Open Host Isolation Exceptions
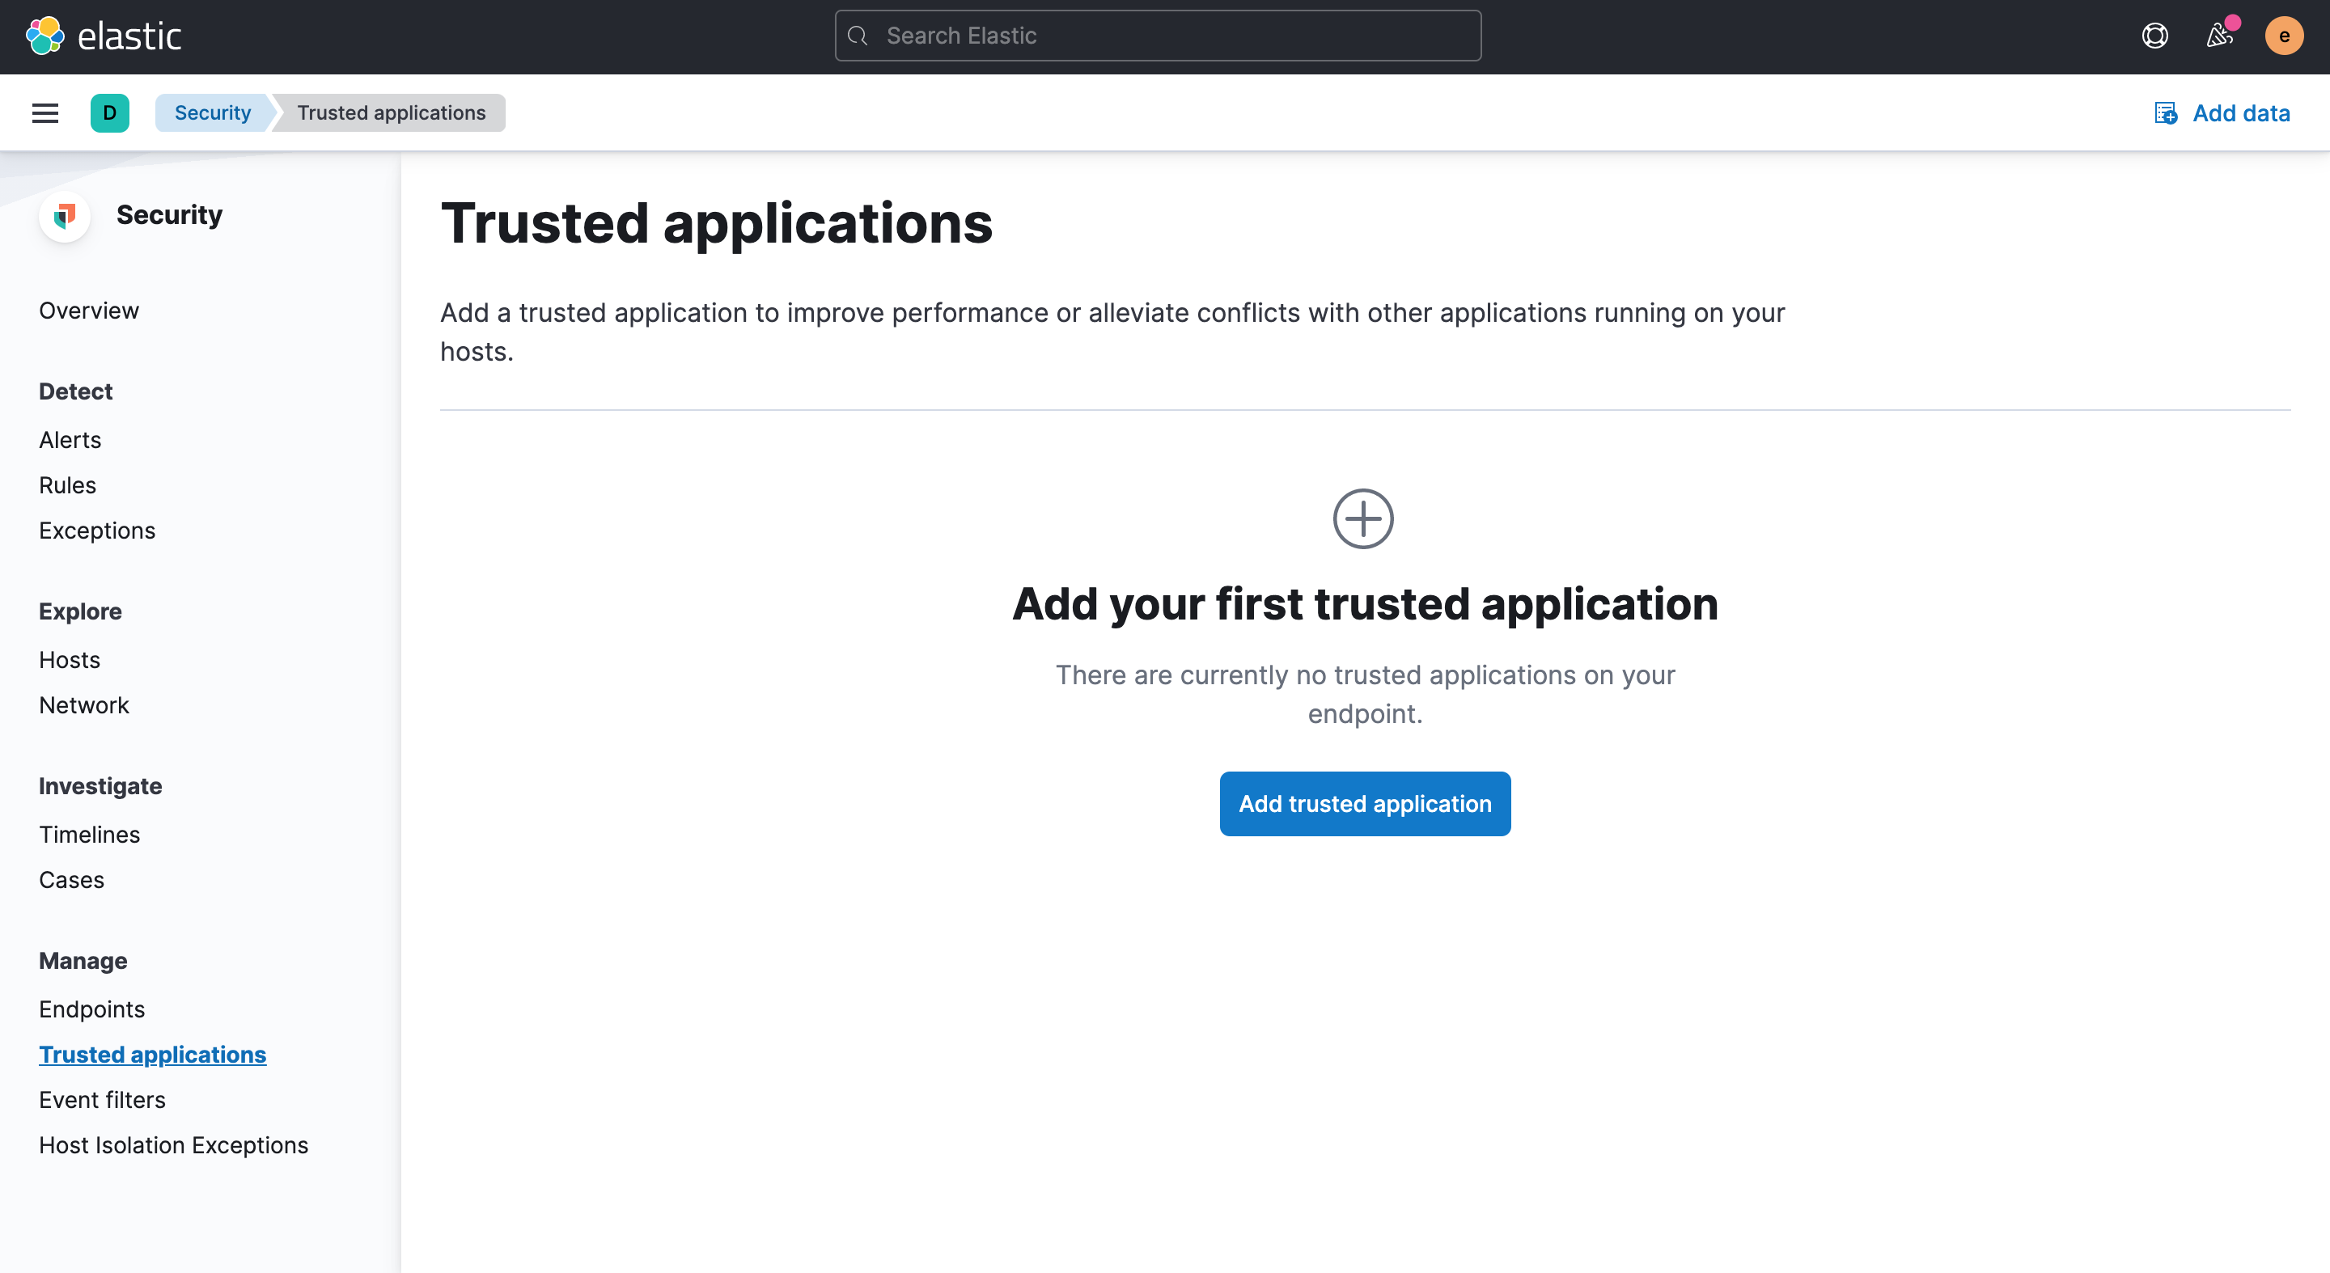The image size is (2330, 1273). 174,1144
